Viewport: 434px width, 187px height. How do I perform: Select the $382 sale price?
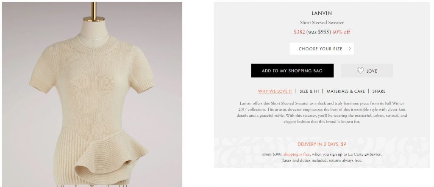click(x=299, y=32)
